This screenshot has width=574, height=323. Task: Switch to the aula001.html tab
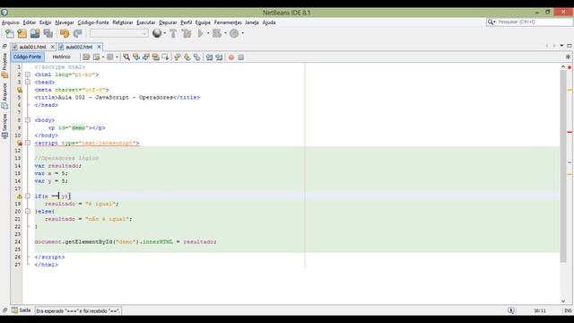click(32, 48)
